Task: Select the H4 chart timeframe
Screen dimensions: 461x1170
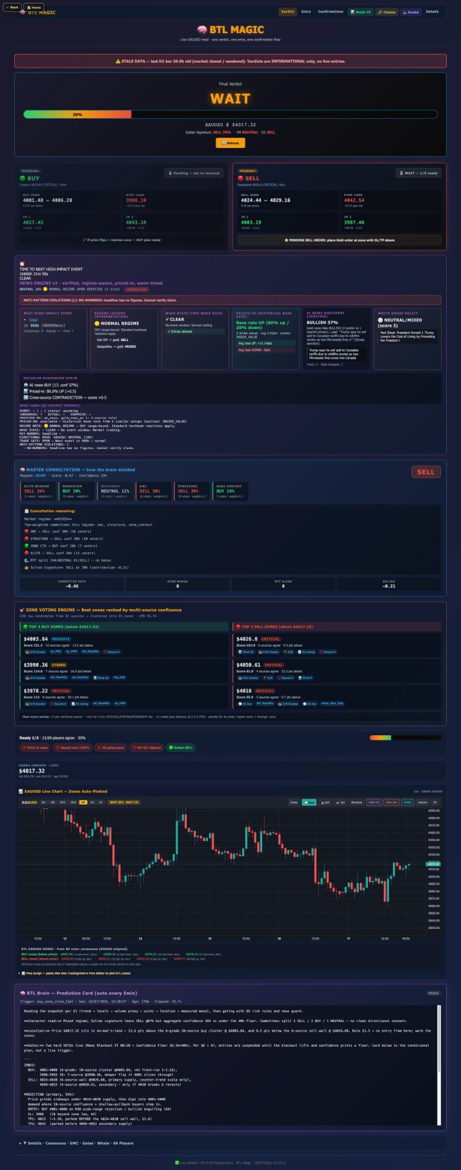Action: [92, 802]
